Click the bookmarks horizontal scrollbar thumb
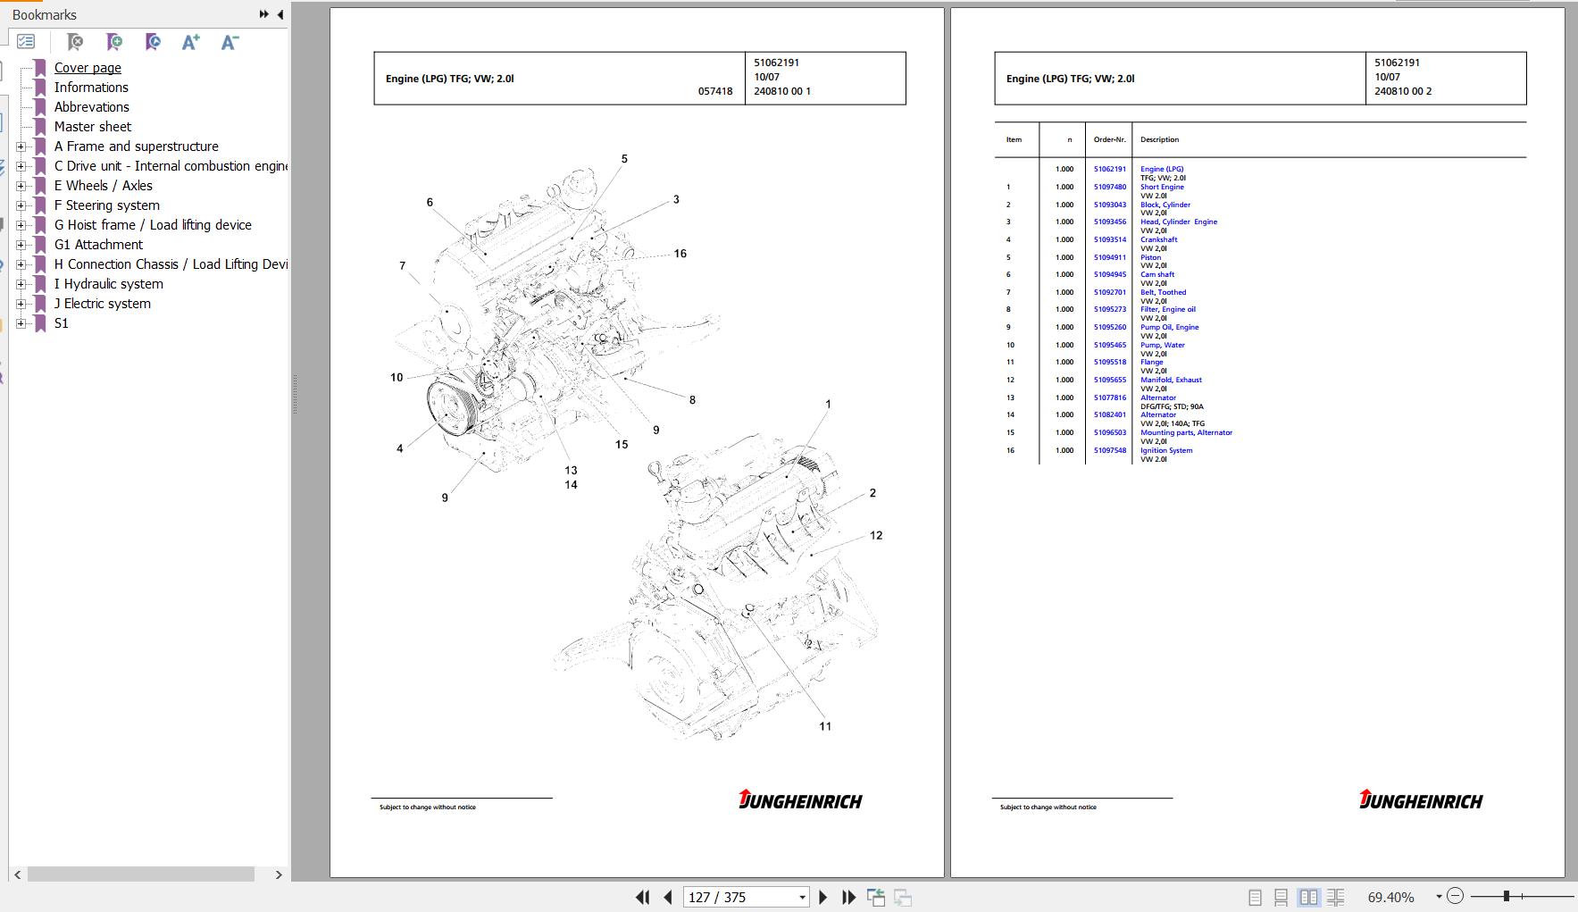This screenshot has height=912, width=1578. click(x=141, y=874)
